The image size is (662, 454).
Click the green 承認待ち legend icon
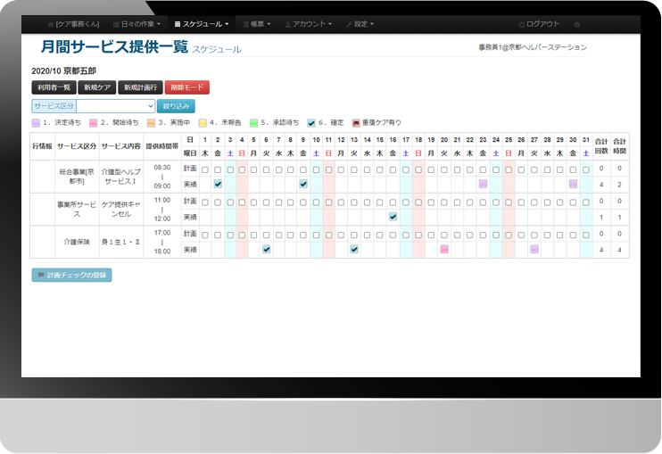click(x=253, y=123)
